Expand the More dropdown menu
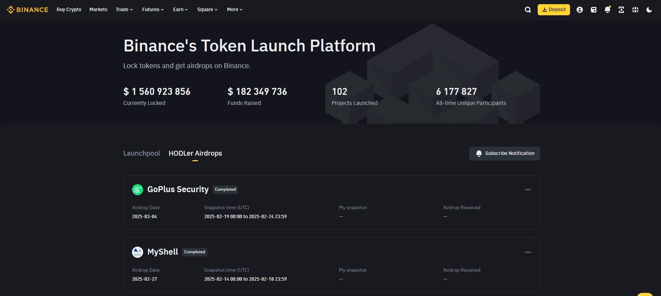This screenshot has width=661, height=296. [235, 10]
